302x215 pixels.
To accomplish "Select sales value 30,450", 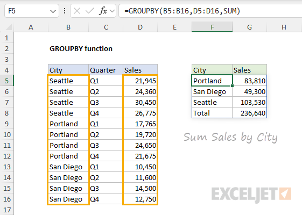I will [x=140, y=102].
